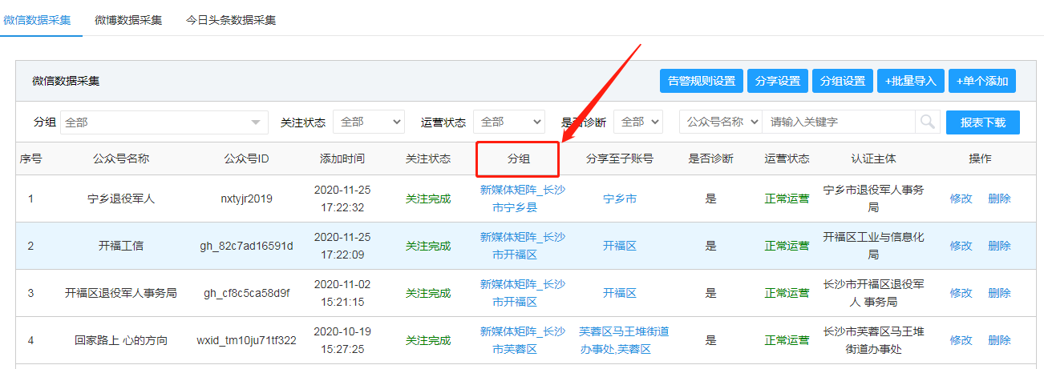Viewport: 1044px width, 369px height.
Task: Click the 分组 column header
Action: coord(518,159)
